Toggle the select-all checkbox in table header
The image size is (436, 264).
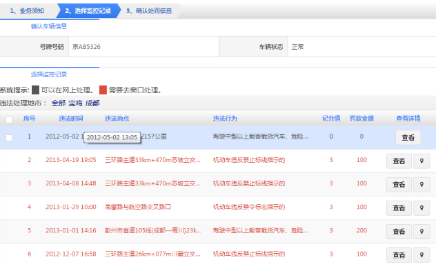9,119
